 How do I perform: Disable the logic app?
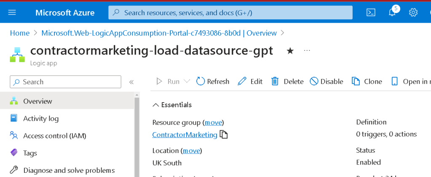(326, 82)
